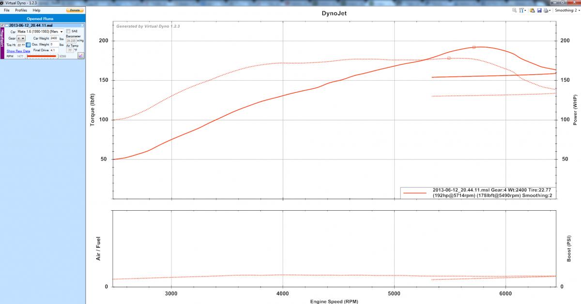Enable the SAE correction checkbox
Image resolution: width=581 pixels, height=304 pixels.
click(68, 31)
